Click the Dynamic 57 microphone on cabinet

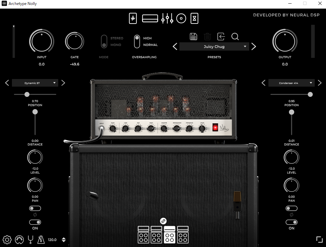pos(92,195)
